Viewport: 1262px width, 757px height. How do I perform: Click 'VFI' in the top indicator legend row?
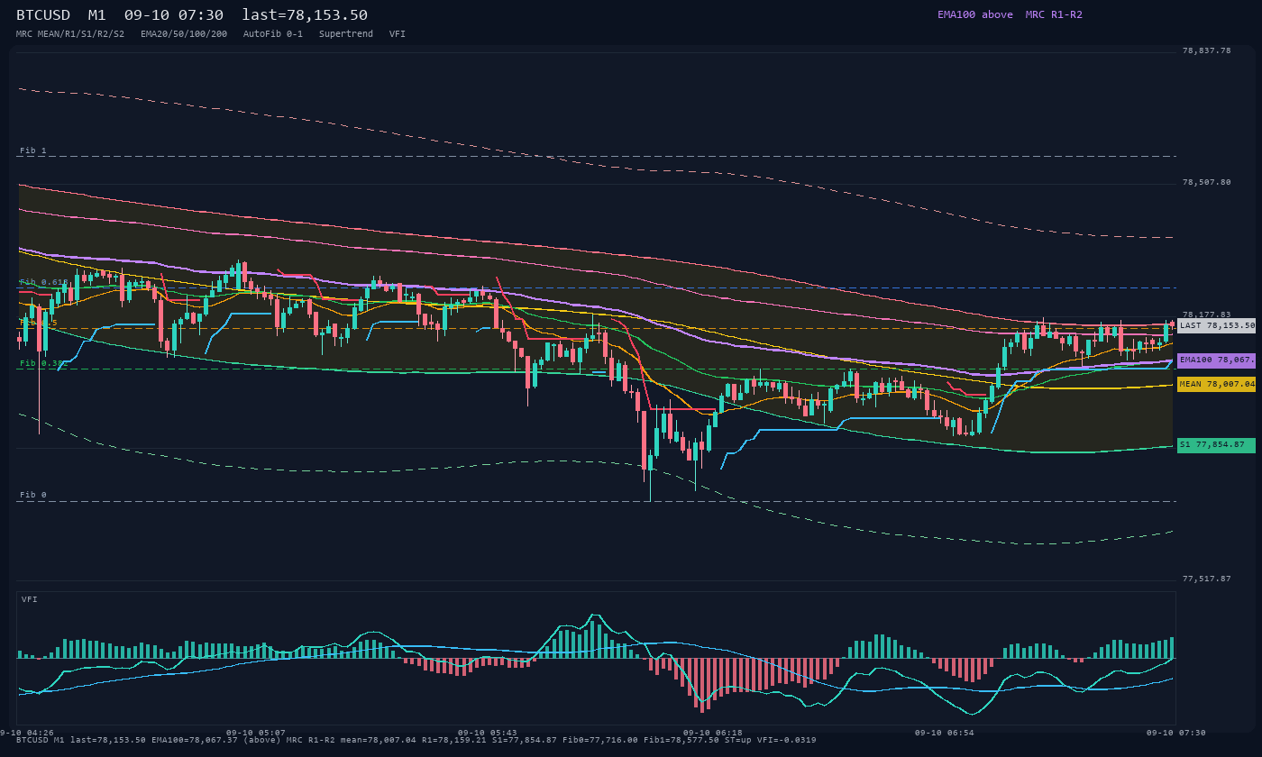coord(398,34)
